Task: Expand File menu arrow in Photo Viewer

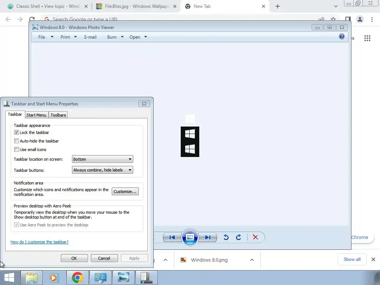Action: (x=52, y=37)
